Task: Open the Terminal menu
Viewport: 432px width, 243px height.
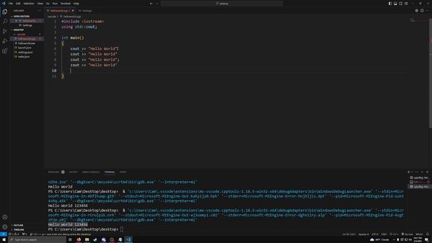Action: (65, 3)
